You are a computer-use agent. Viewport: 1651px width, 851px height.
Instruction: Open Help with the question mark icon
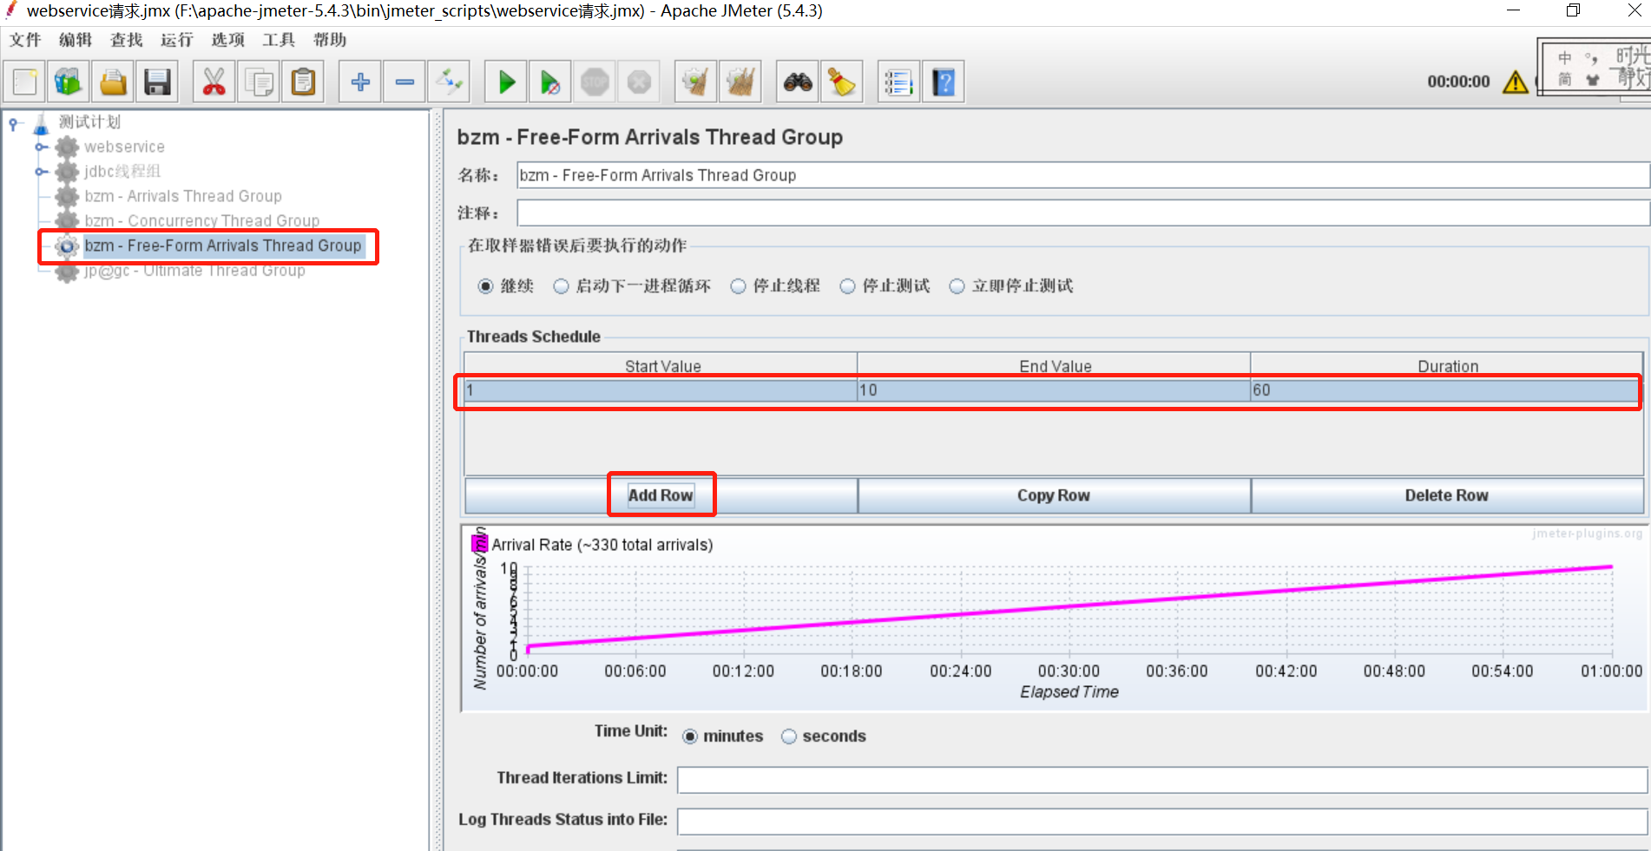click(944, 82)
